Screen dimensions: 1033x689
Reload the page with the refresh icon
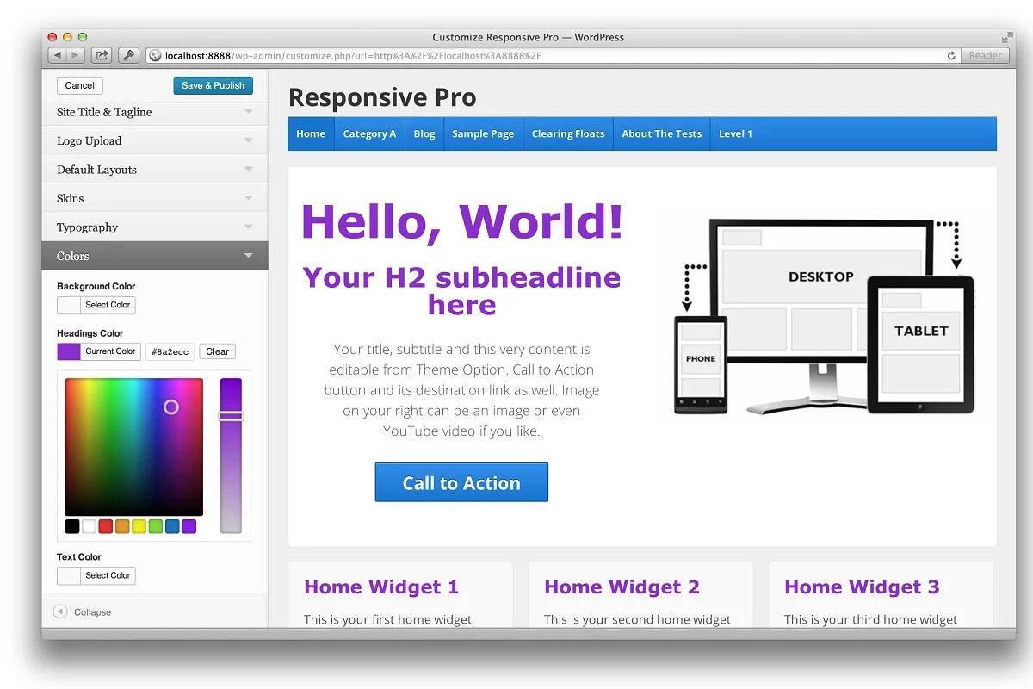coord(951,56)
